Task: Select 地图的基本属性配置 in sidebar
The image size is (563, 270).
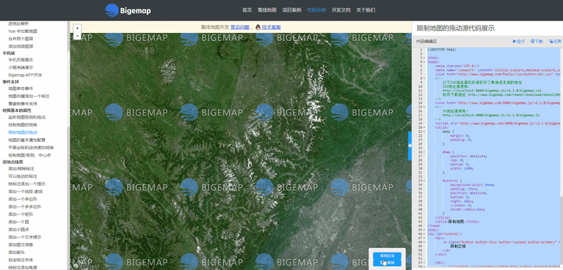Action: [27, 140]
